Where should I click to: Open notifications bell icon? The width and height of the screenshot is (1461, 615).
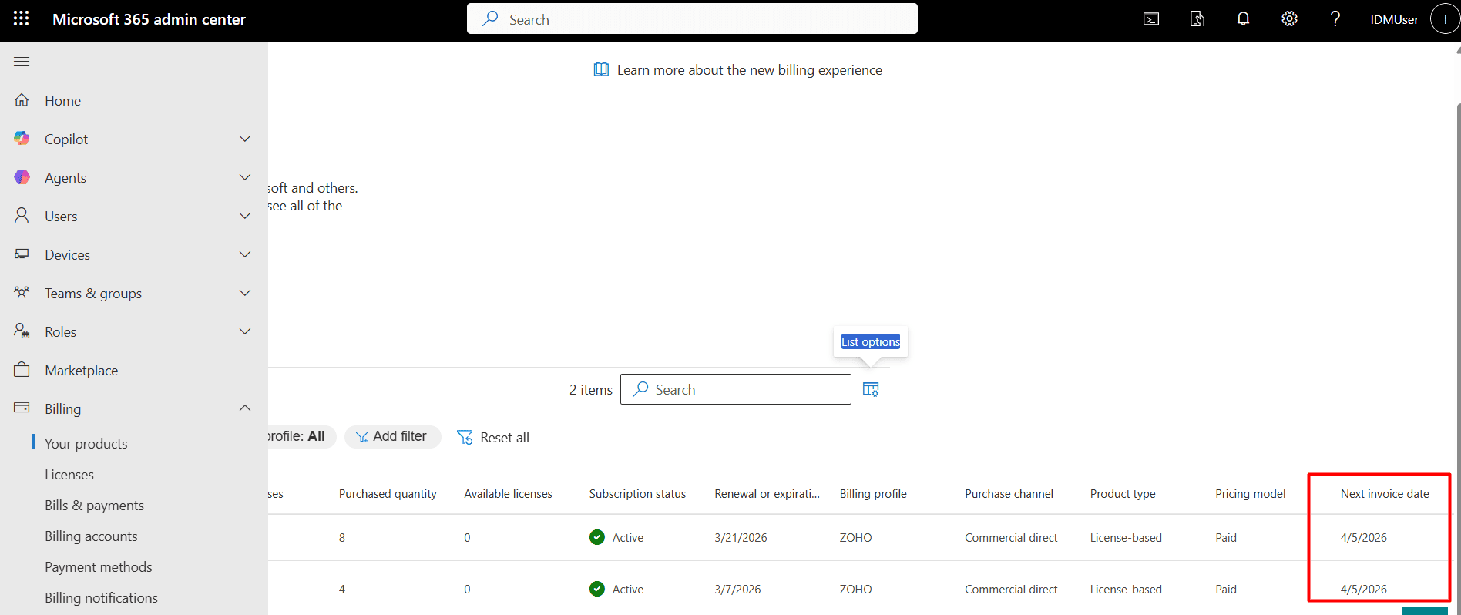(x=1243, y=19)
